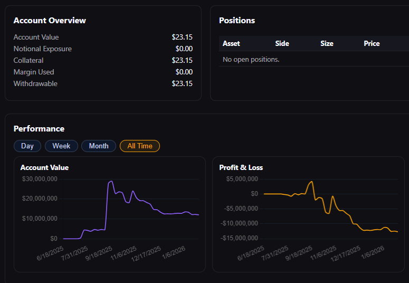
Task: Click the Size column header in Positions
Action: [327, 43]
